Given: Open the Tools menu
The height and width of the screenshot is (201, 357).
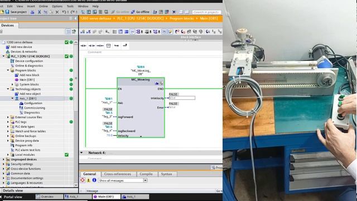Looking at the screenshot, I should pyautogui.click(x=70, y=6).
